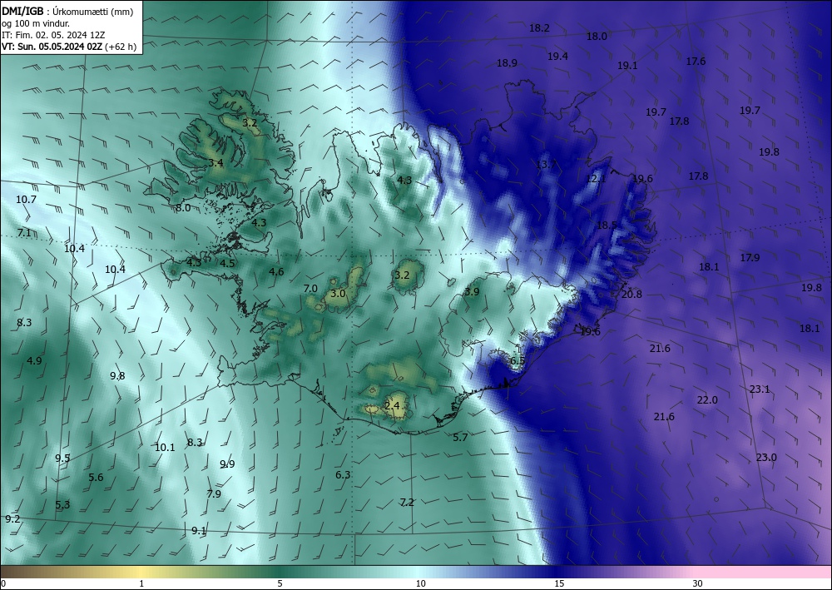Click the map value 19.4
The height and width of the screenshot is (590, 832).
click(557, 57)
